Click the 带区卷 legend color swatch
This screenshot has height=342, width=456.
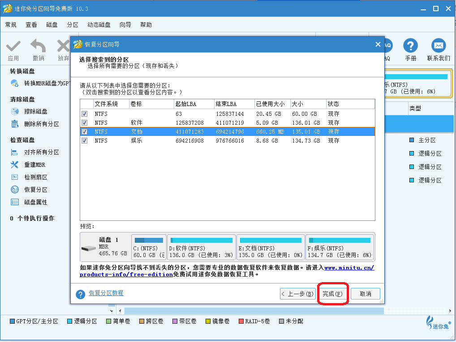coord(175,321)
